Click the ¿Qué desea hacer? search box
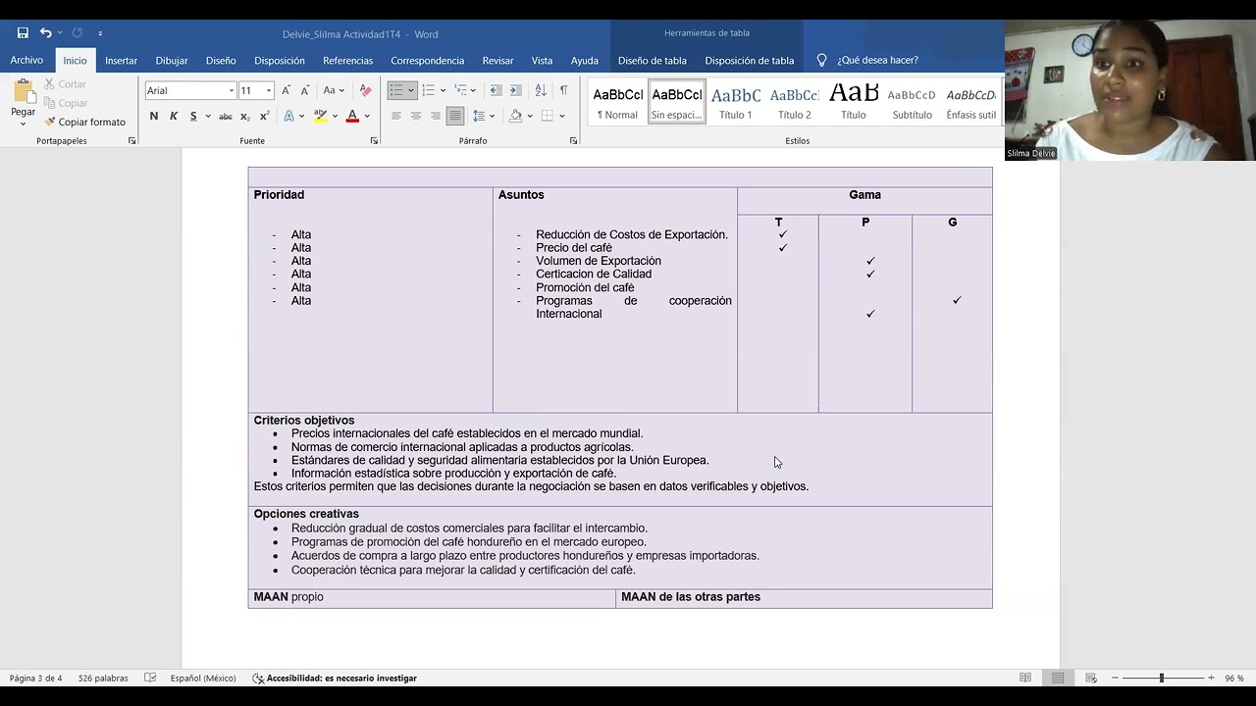 (x=877, y=60)
